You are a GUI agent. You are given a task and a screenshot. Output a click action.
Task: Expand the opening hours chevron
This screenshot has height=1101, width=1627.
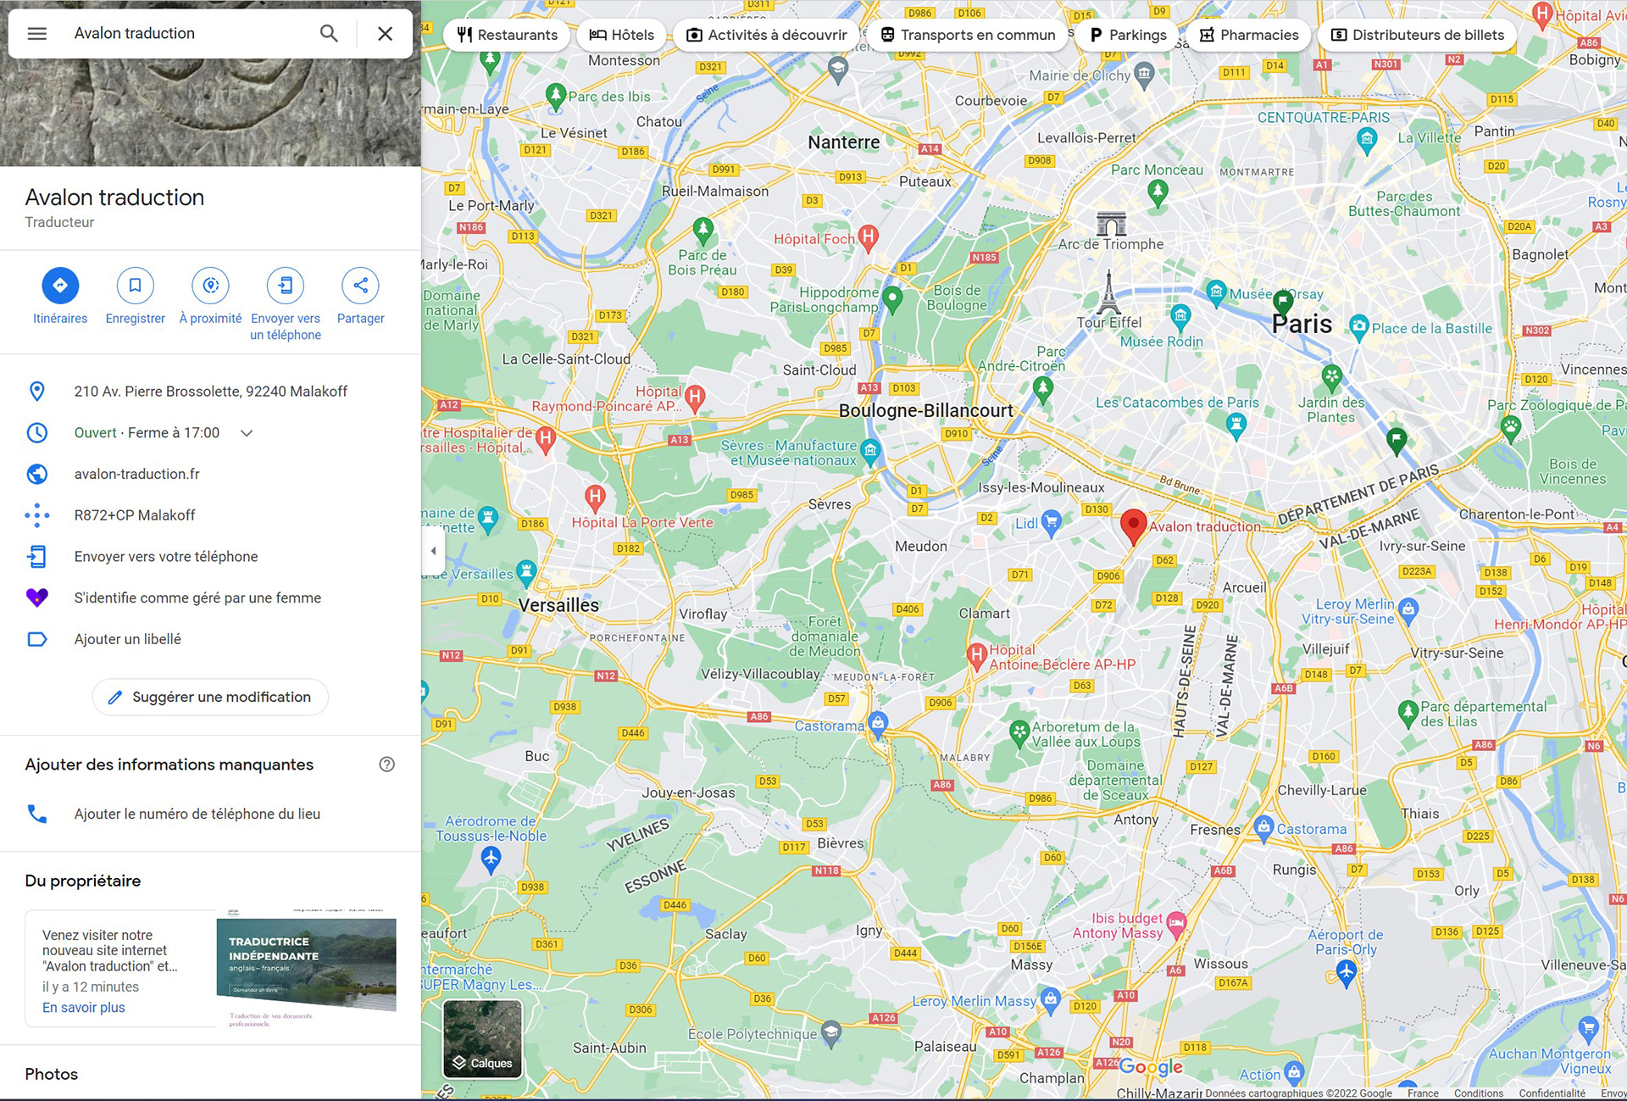247,433
